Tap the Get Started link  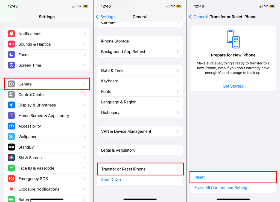[x=233, y=86]
